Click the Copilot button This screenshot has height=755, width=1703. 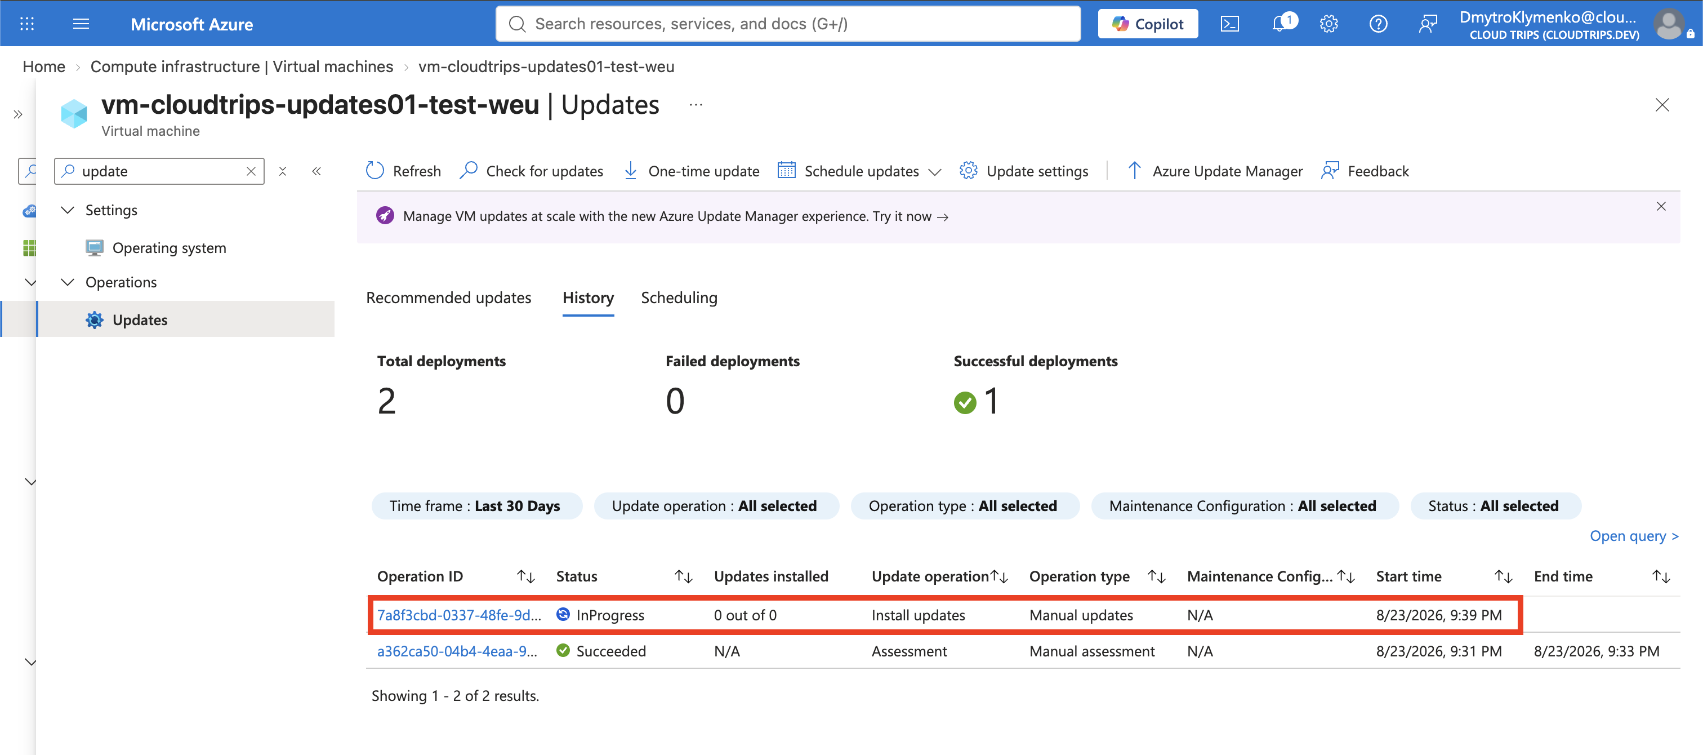coord(1148,24)
